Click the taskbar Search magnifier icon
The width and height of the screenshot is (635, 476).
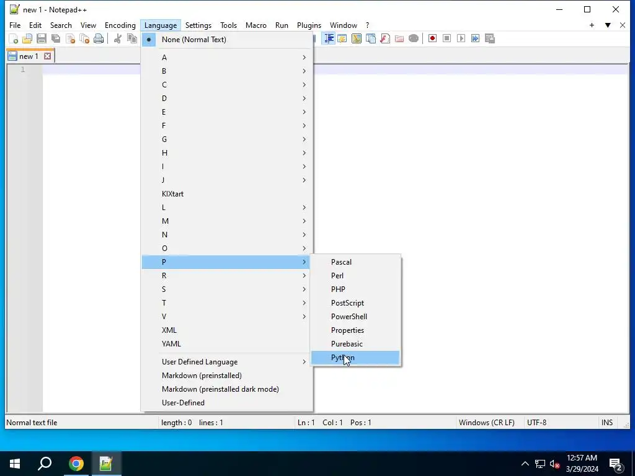pyautogui.click(x=45, y=464)
